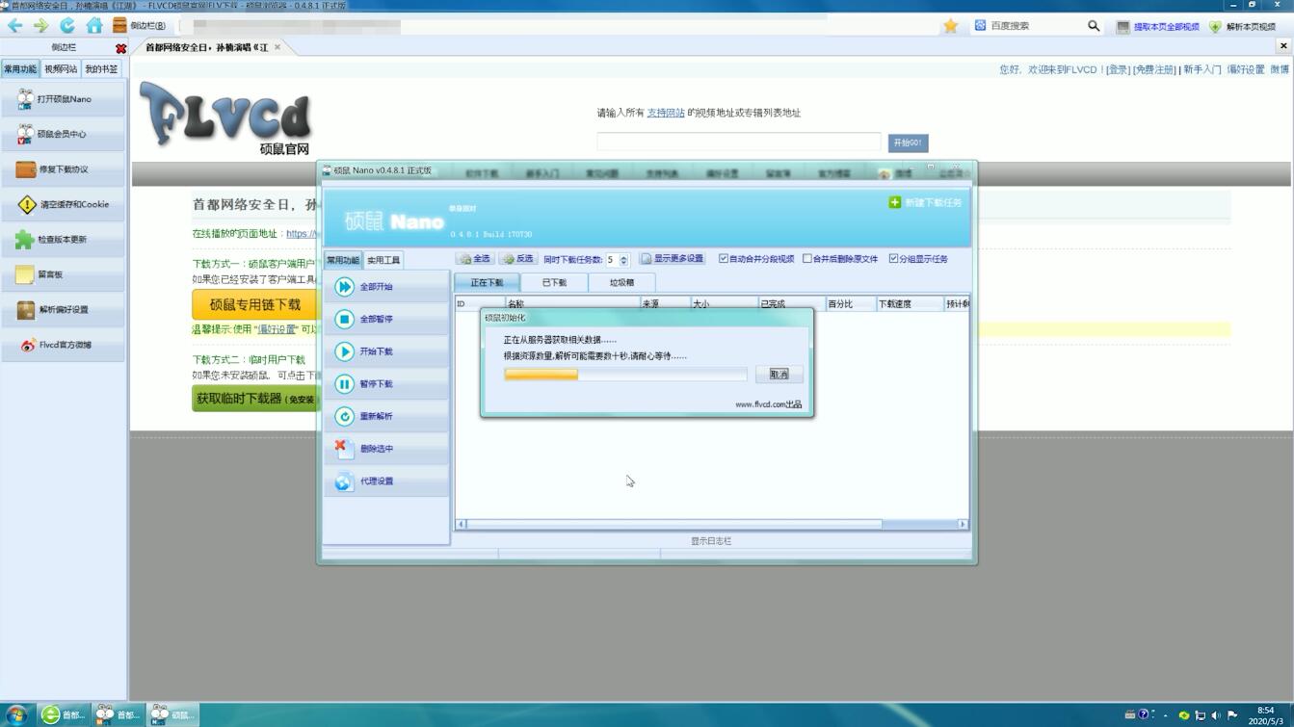The image size is (1294, 727).
Task: Close the sidebar with the red X
Action: 120,47
